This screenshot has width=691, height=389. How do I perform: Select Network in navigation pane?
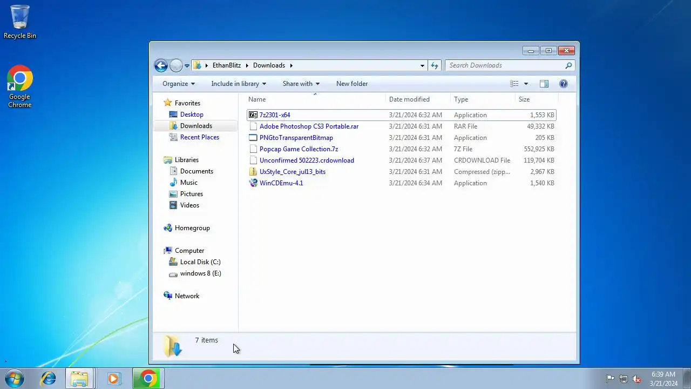click(x=187, y=296)
